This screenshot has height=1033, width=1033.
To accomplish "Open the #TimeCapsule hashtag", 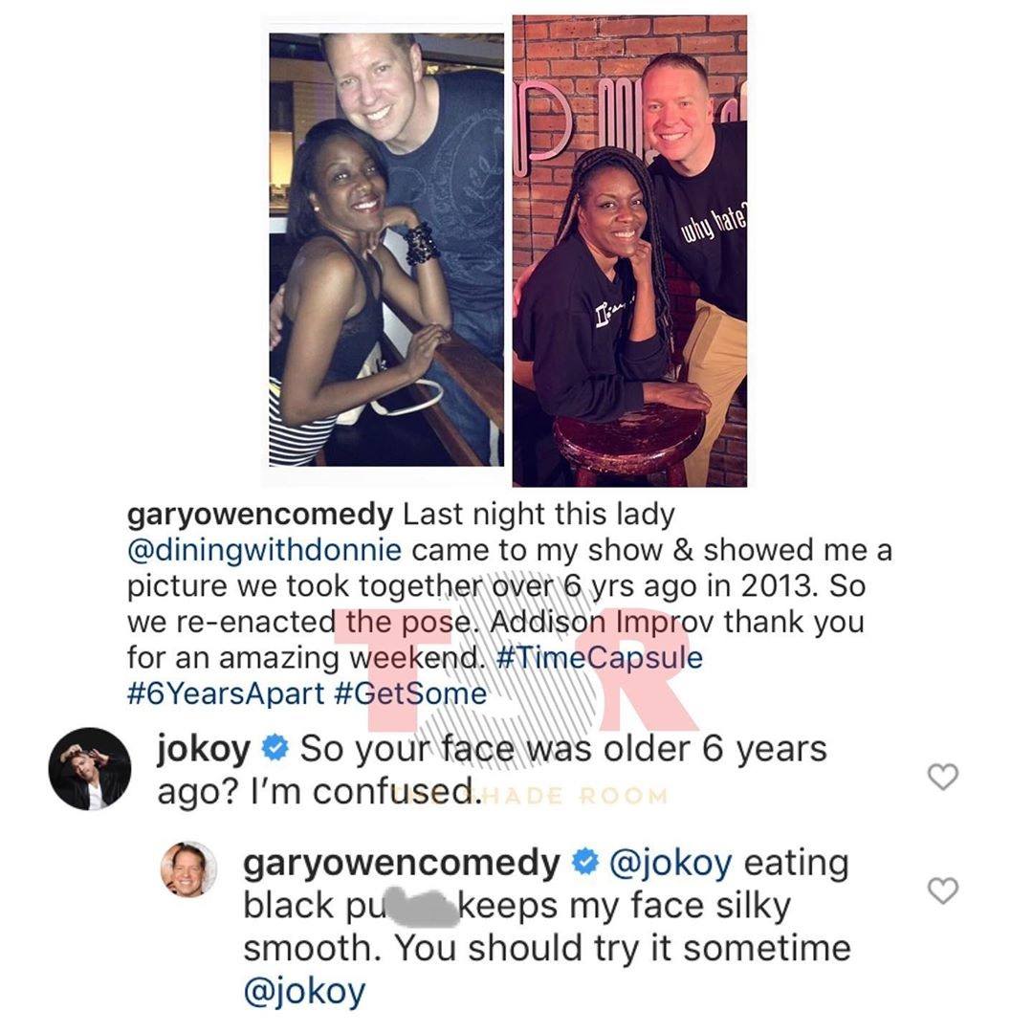I will click(x=598, y=657).
